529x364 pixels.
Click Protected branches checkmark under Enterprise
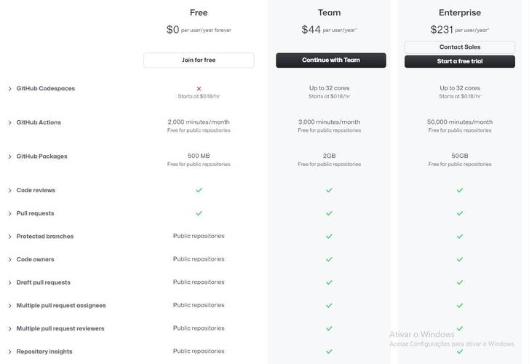[460, 236]
